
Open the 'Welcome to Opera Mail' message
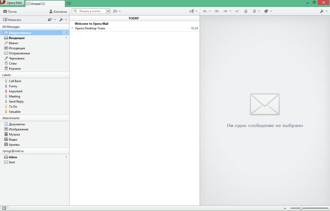tap(134, 26)
